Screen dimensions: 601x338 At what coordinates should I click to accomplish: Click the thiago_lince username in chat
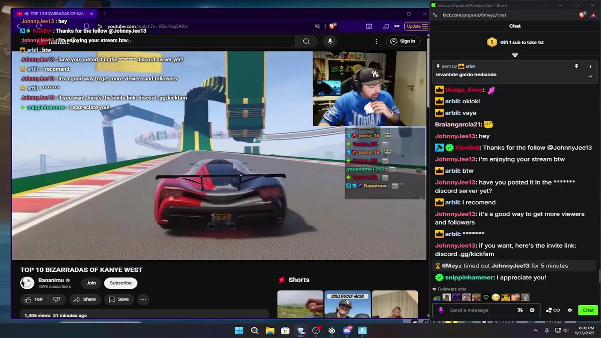[x=464, y=90]
